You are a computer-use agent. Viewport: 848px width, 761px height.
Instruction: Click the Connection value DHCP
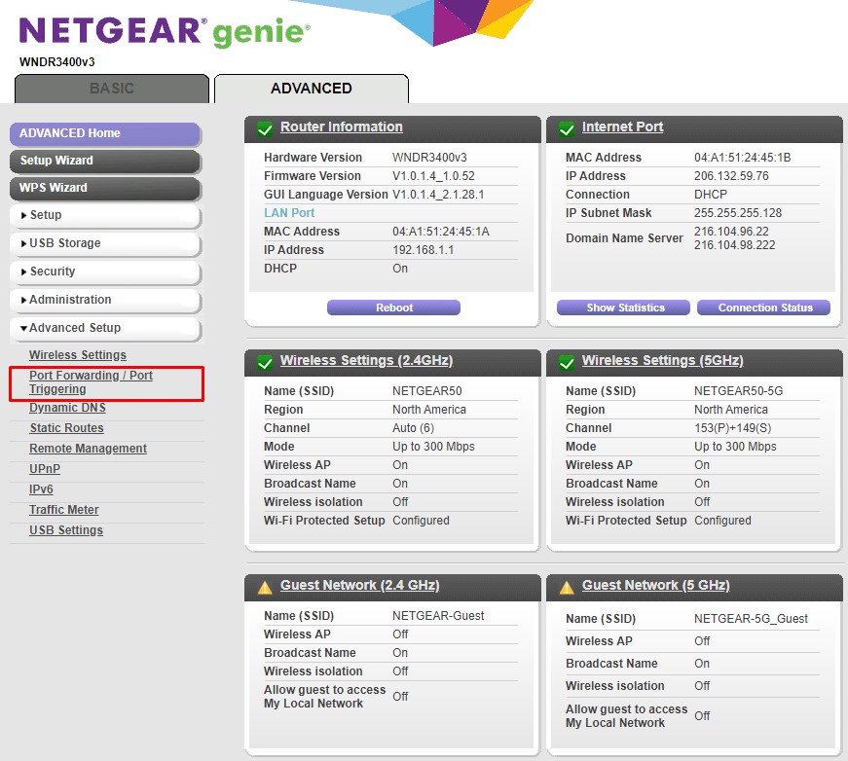[x=711, y=195]
